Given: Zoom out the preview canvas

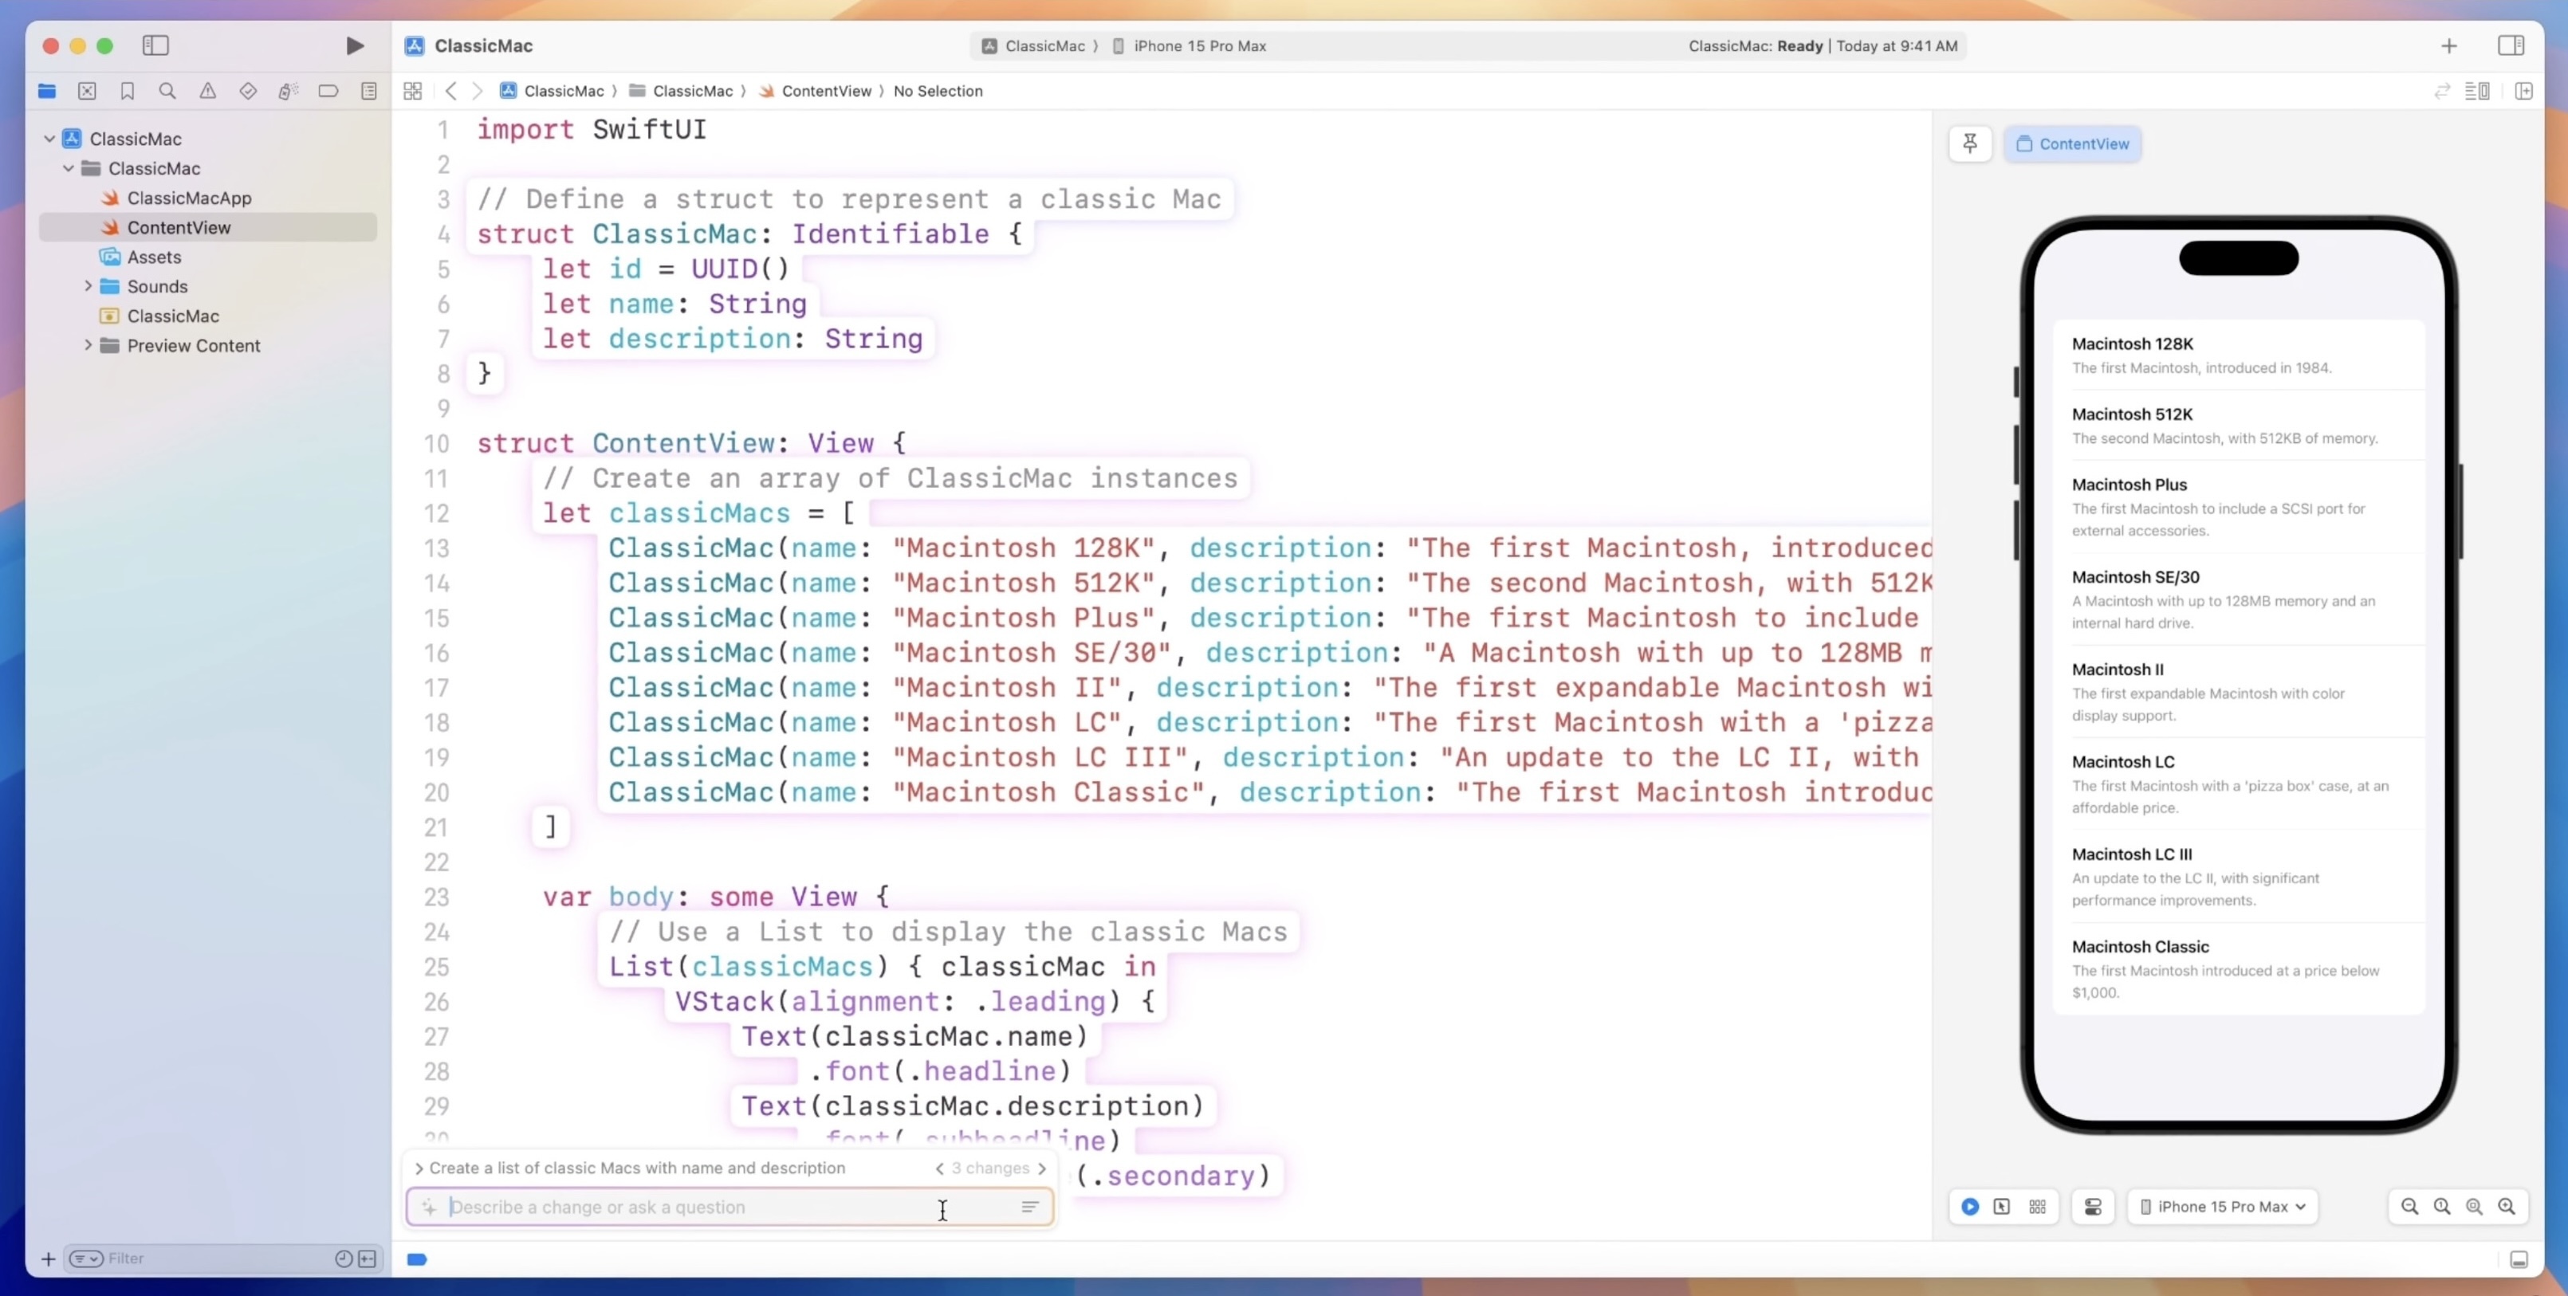Looking at the screenshot, I should point(2410,1206).
